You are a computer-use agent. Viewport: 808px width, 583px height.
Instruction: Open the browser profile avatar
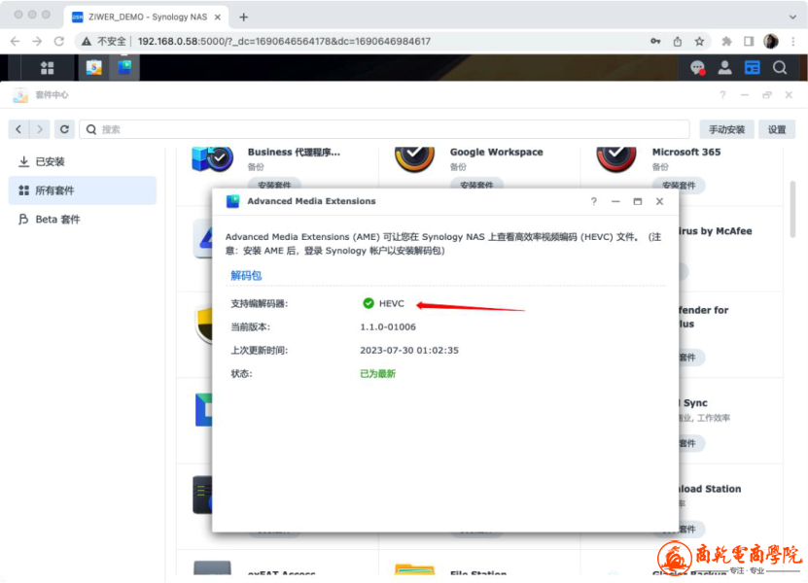tap(771, 41)
